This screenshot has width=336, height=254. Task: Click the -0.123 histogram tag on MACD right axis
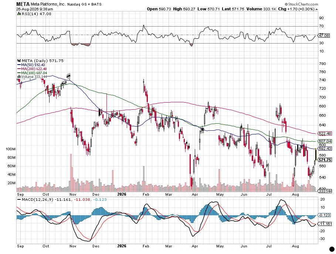tap(324, 215)
